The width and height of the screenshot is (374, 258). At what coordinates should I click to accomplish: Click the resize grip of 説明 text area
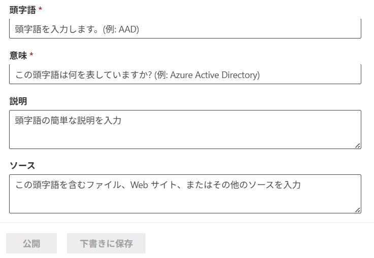[357, 146]
